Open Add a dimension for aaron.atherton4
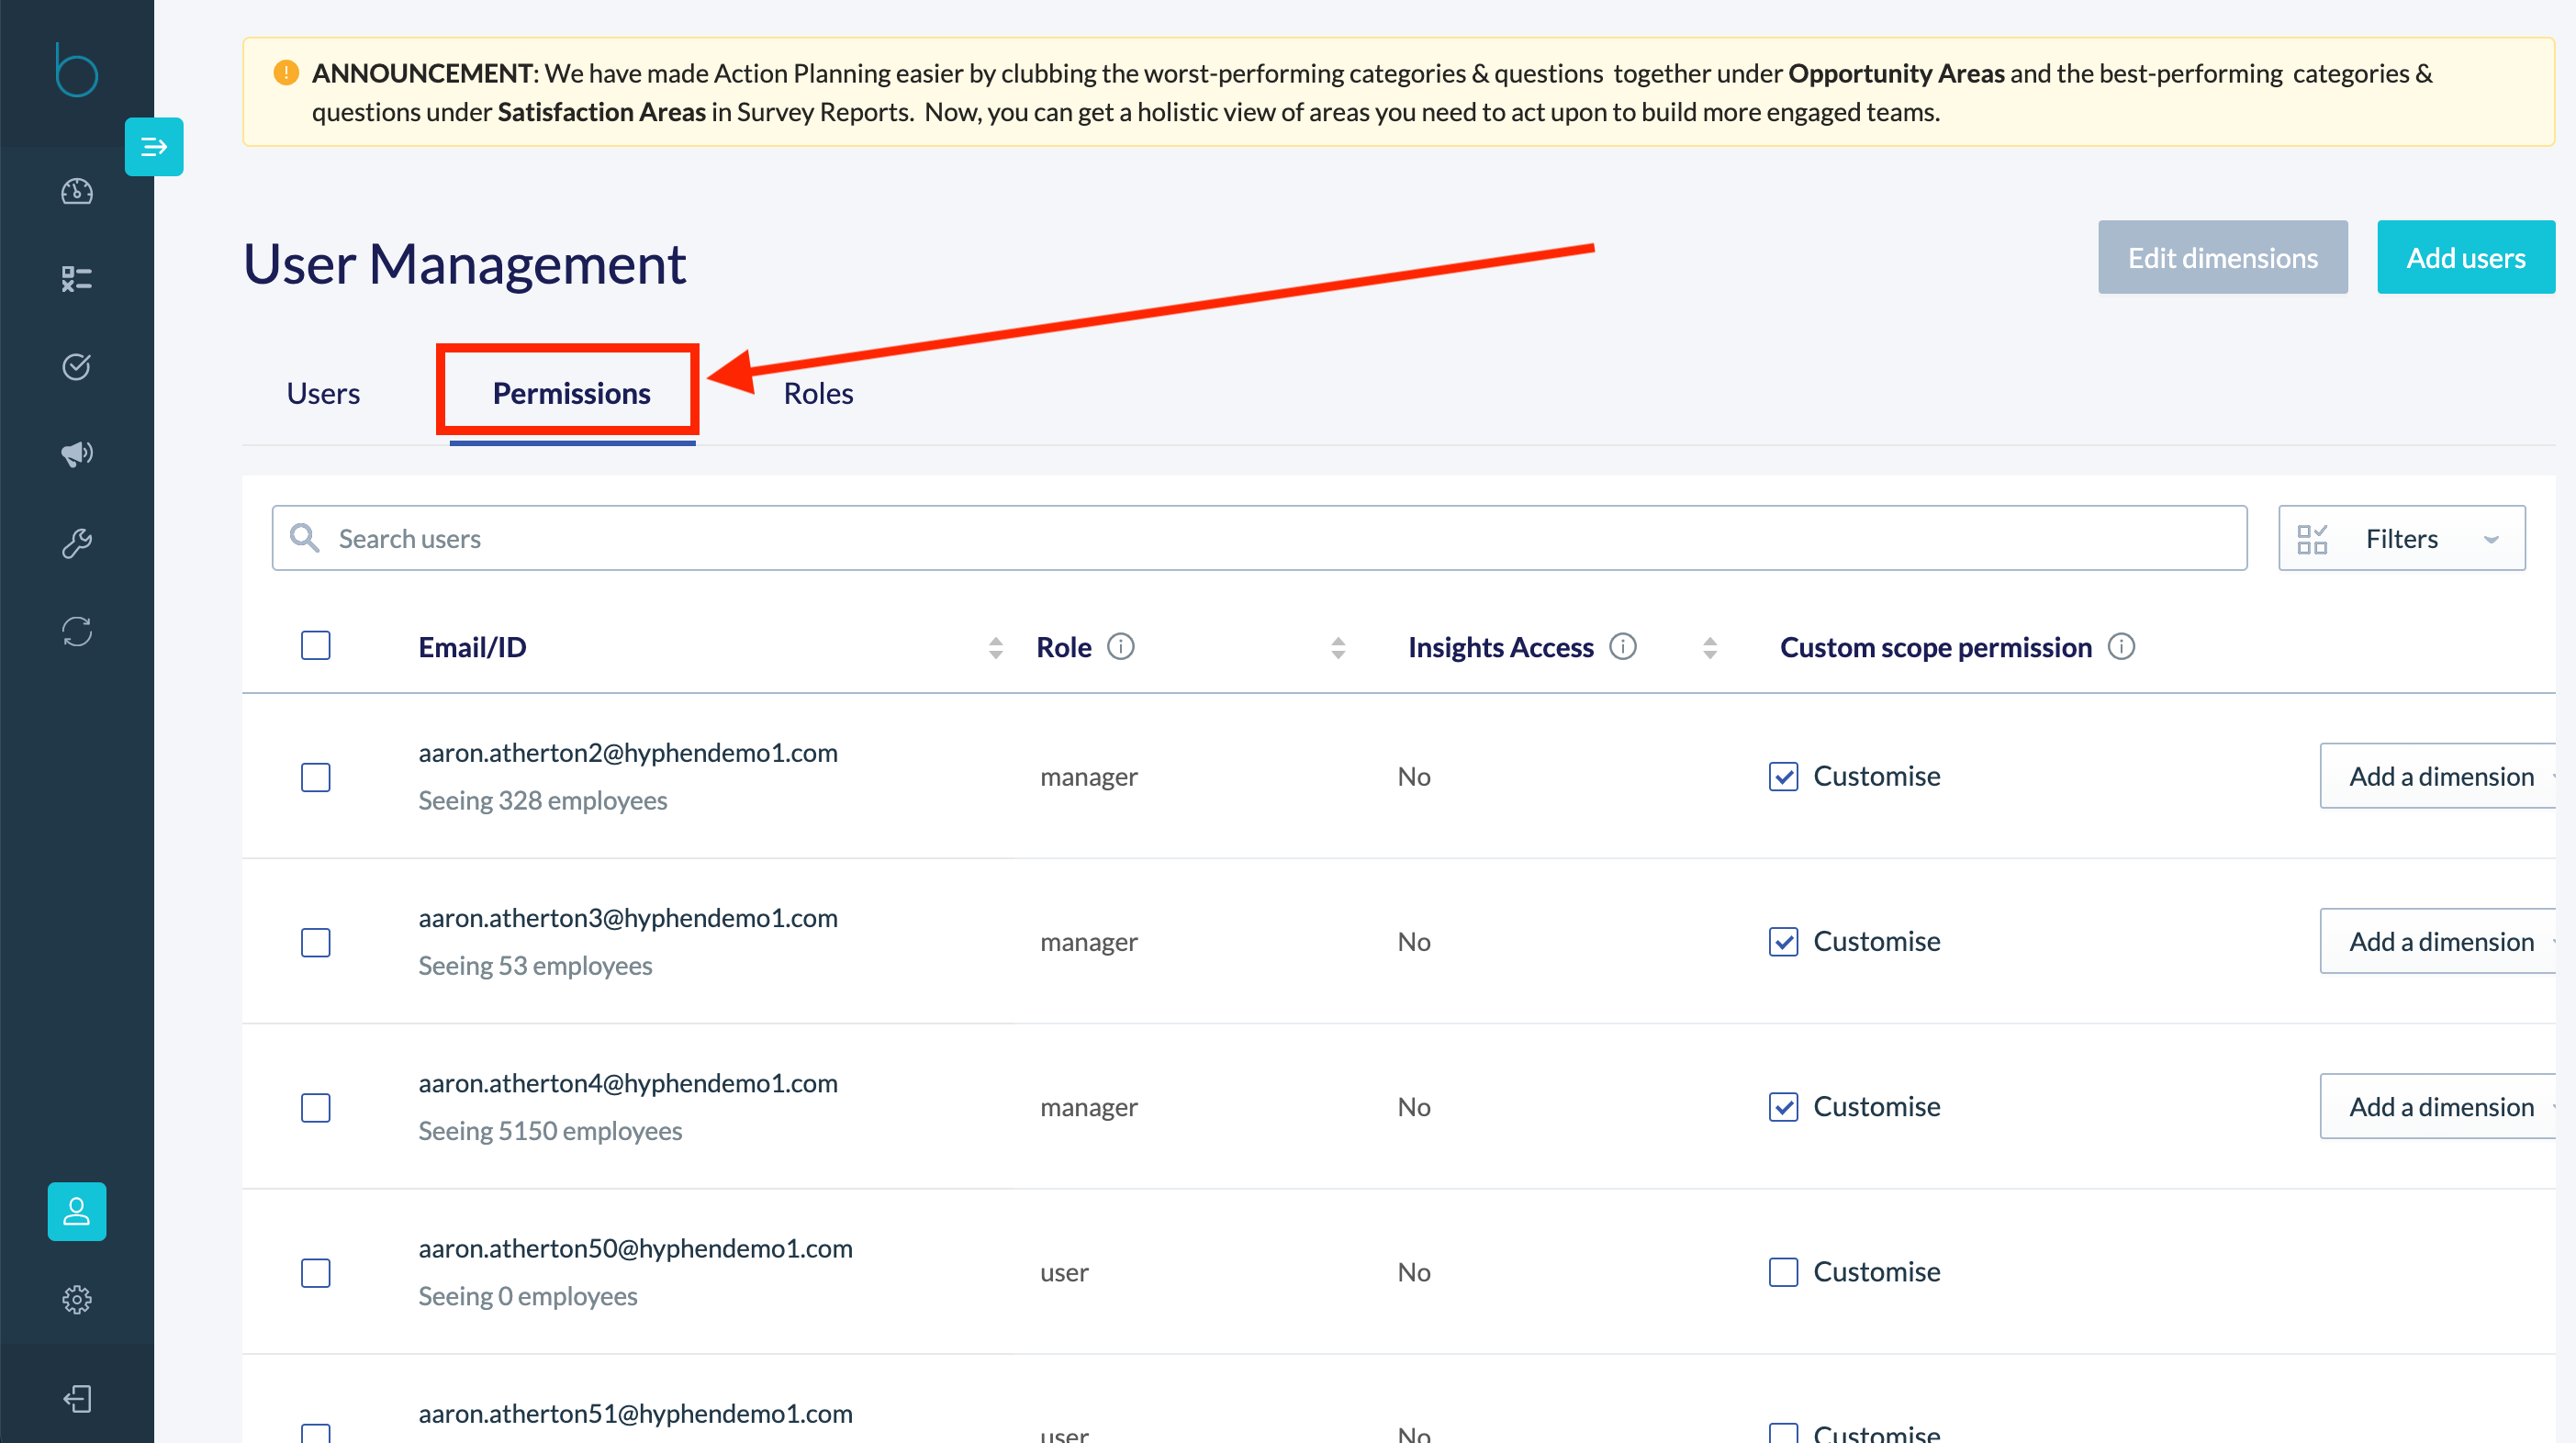 point(2440,1106)
